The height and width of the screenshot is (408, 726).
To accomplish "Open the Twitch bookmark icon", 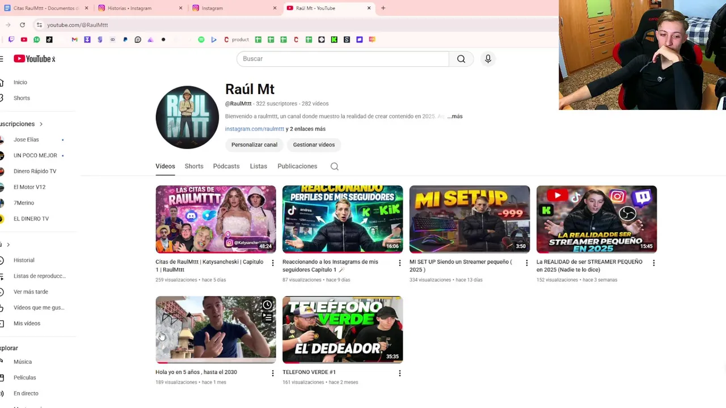I will [x=11, y=40].
